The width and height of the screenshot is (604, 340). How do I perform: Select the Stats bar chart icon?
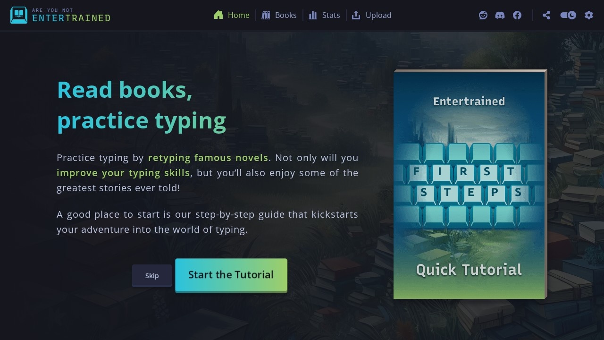[312, 15]
